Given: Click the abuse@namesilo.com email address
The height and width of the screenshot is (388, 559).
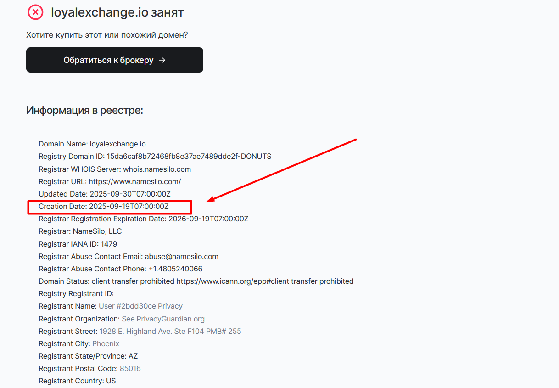Looking at the screenshot, I should [181, 256].
